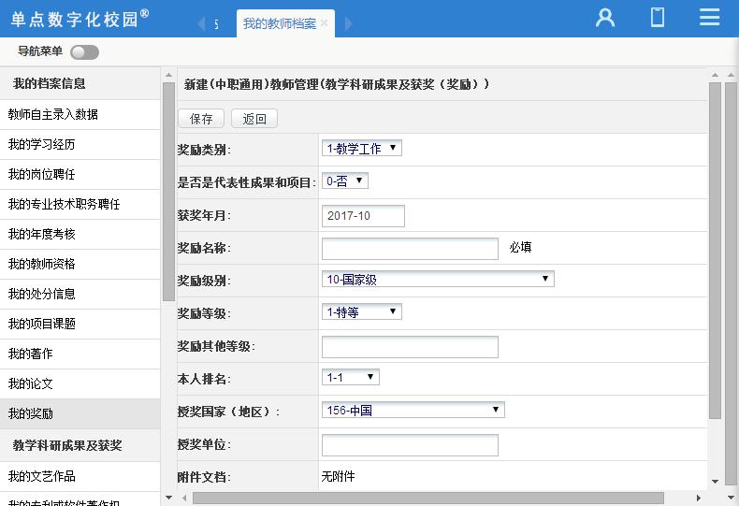Open the 是否是代表性成果和项目 dropdown

(x=345, y=181)
